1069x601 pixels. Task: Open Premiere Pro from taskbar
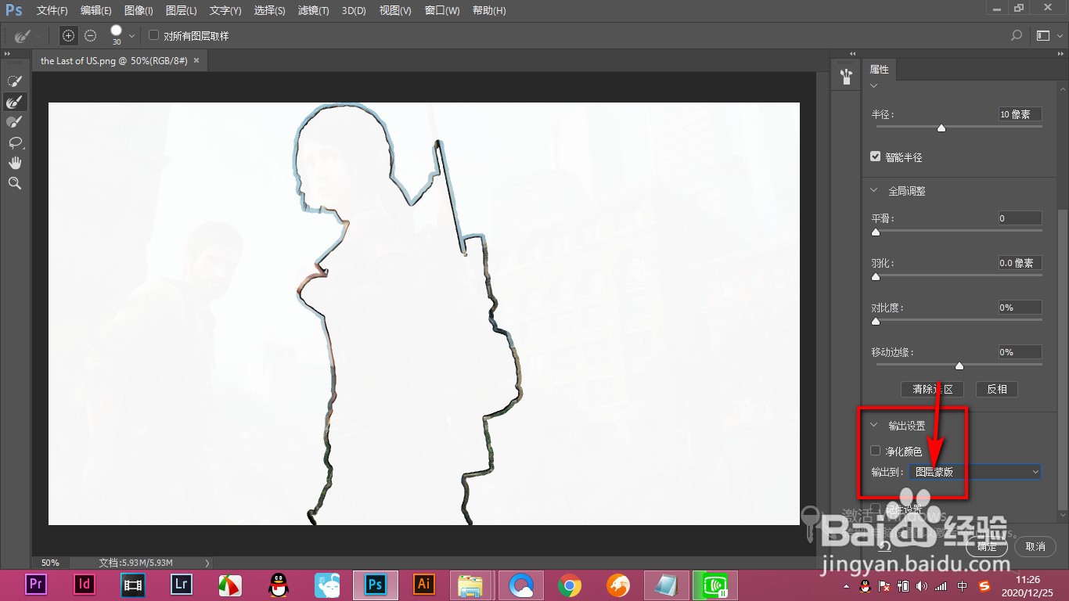tap(35, 584)
